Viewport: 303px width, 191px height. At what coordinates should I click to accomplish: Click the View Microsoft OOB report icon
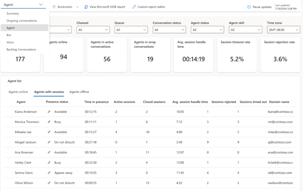86,7
